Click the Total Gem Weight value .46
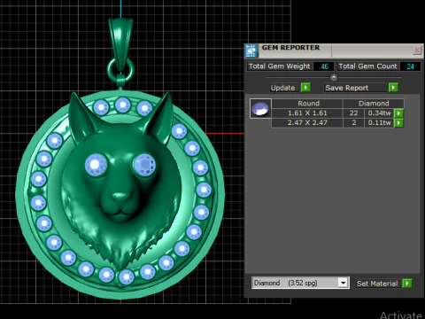 tap(323, 66)
